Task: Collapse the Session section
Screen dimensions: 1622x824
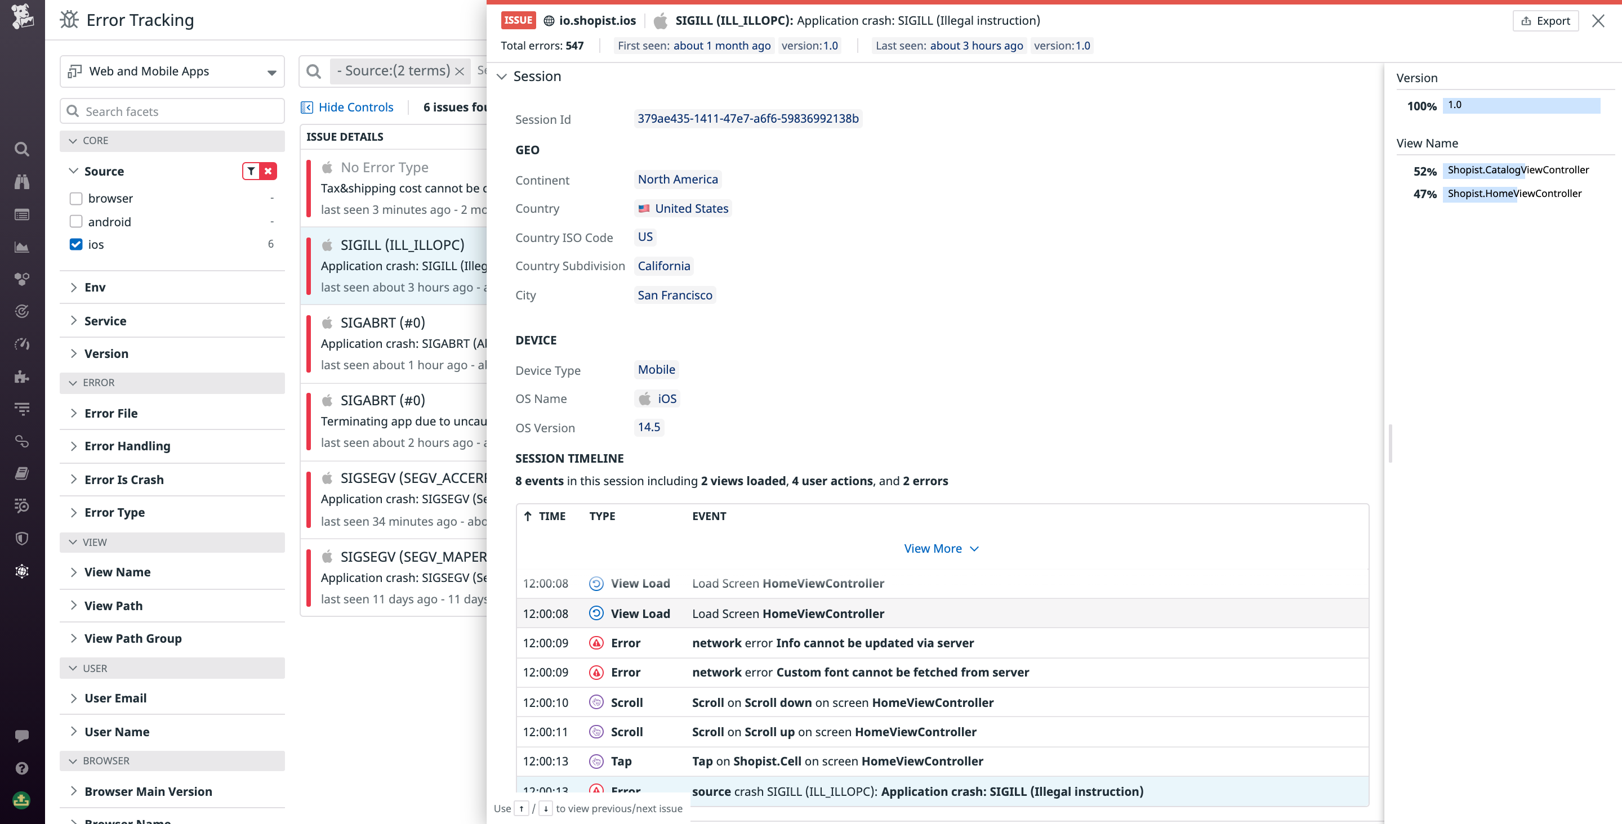Action: (x=502, y=76)
